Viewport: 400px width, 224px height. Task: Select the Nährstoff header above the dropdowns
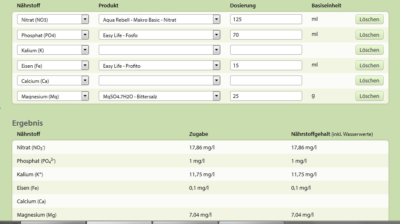tap(29, 6)
